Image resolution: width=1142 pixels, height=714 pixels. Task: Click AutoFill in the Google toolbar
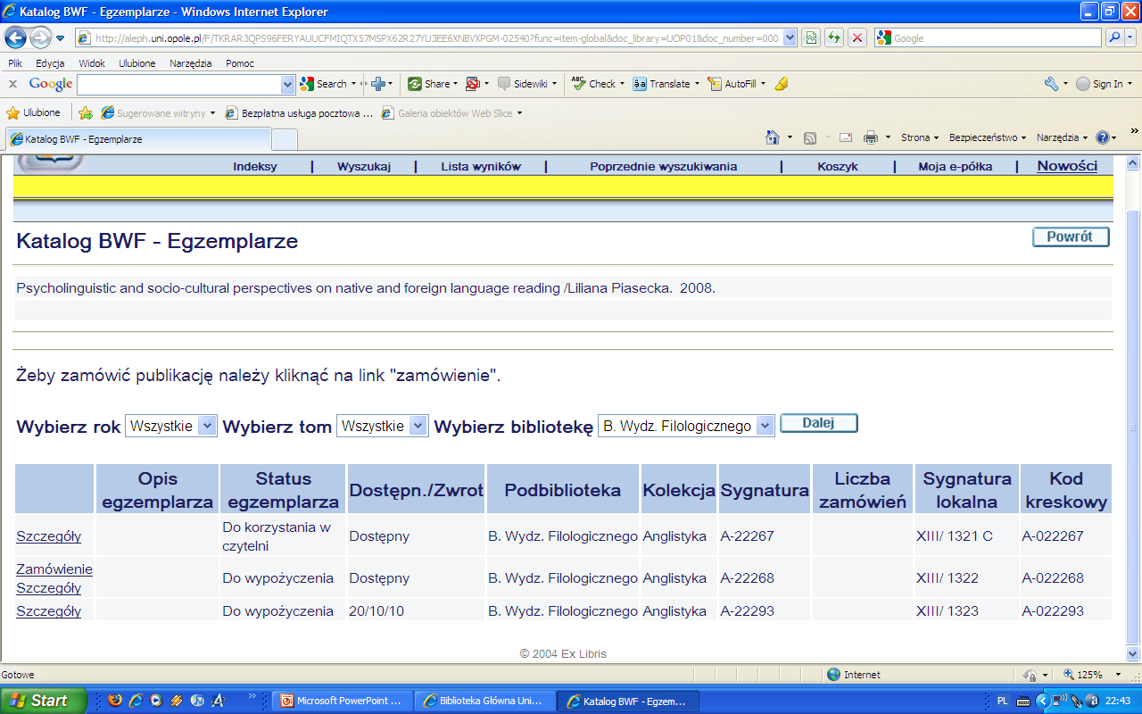coord(736,84)
